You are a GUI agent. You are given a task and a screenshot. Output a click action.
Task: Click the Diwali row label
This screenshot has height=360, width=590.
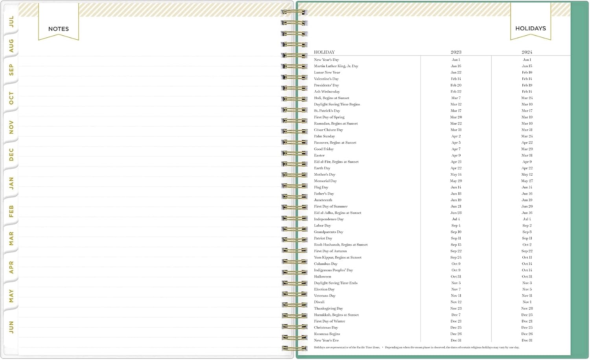pos(319,302)
